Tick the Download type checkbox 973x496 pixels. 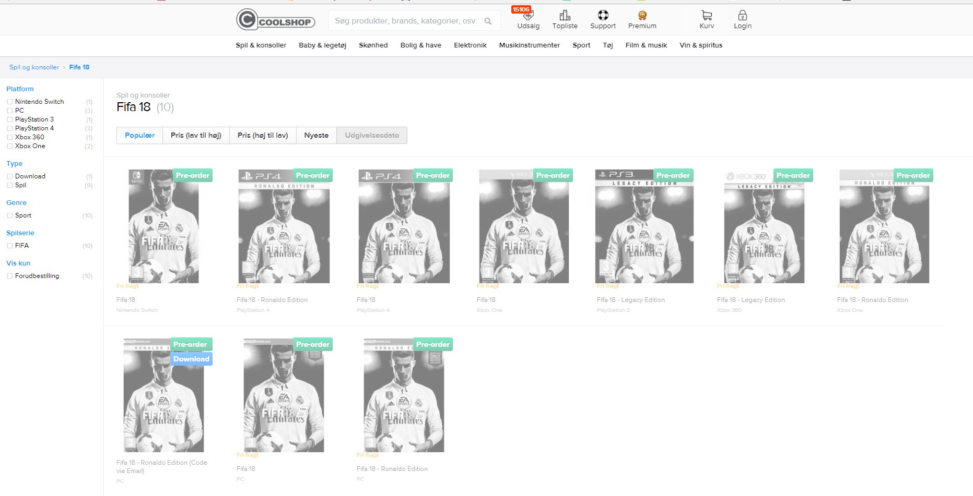(10, 176)
